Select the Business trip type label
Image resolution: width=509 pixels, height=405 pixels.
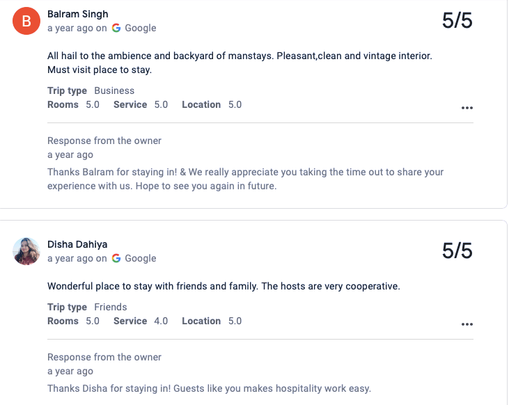(x=114, y=90)
